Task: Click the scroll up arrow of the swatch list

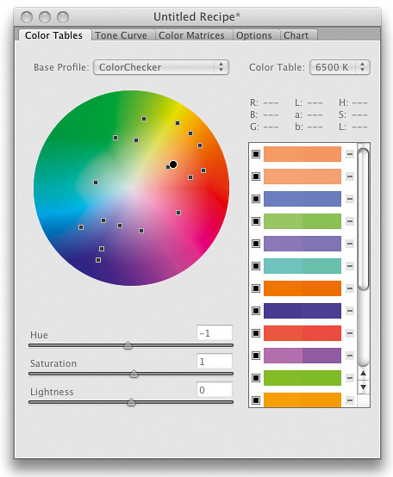Action: (363, 374)
